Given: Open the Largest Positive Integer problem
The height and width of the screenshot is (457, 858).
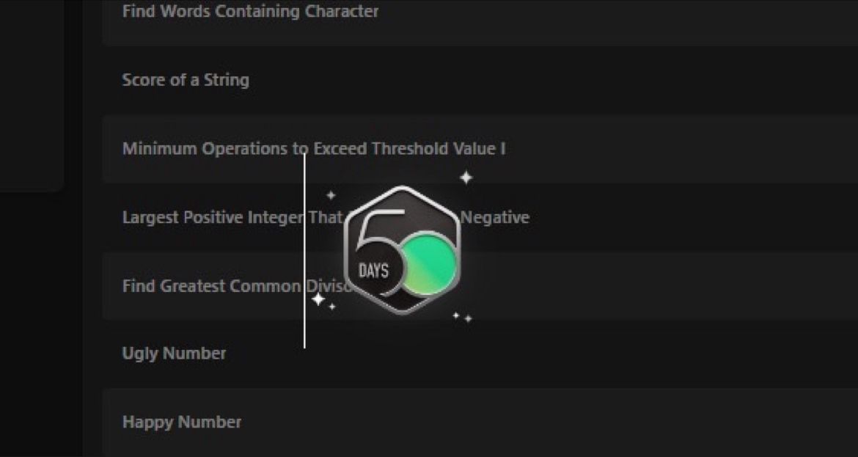Looking at the screenshot, I should [x=326, y=217].
